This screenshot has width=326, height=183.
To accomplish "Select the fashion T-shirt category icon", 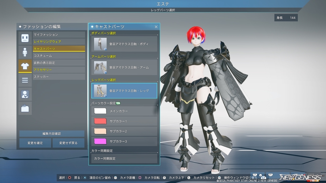I will [25, 66].
